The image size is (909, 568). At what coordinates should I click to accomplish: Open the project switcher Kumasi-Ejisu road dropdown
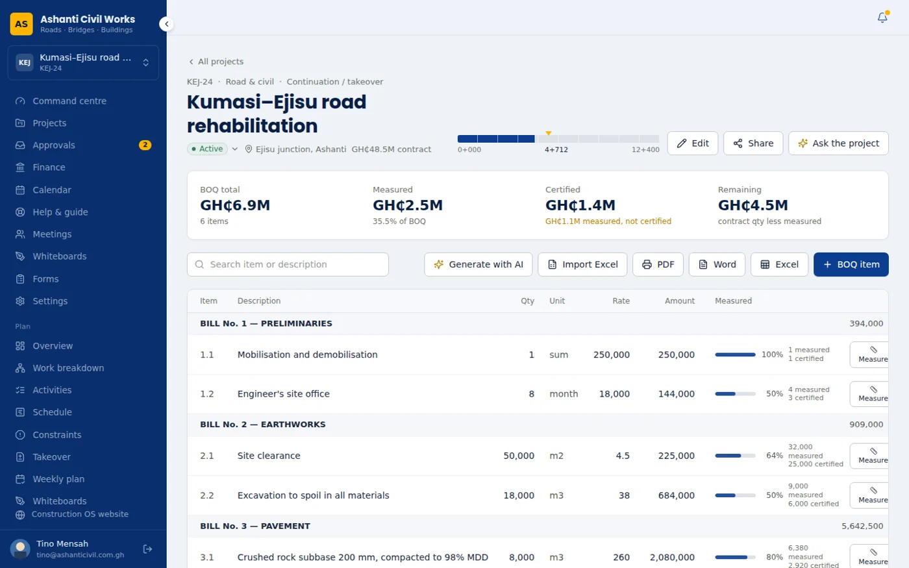(83, 63)
